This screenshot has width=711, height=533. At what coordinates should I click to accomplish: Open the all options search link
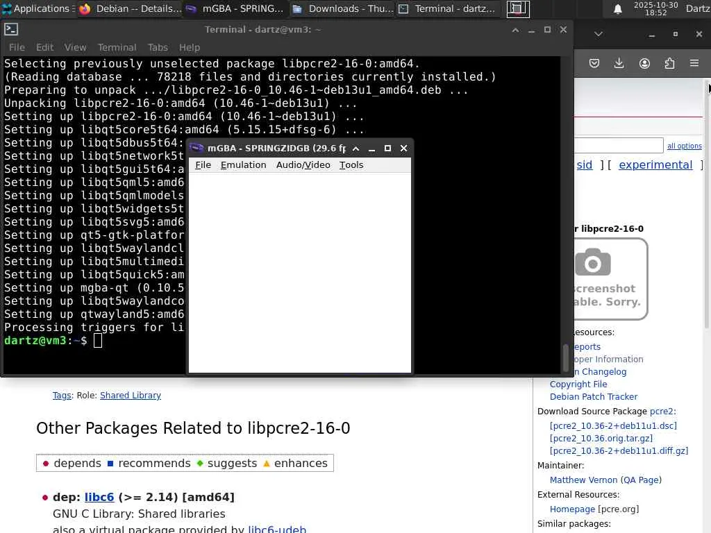tap(684, 146)
